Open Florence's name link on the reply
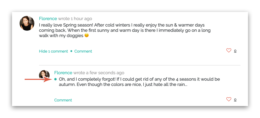 click(x=63, y=73)
